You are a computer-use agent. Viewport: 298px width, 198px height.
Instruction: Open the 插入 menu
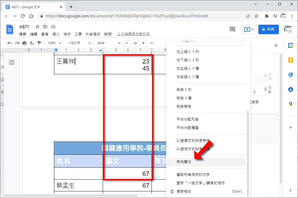click(56, 34)
